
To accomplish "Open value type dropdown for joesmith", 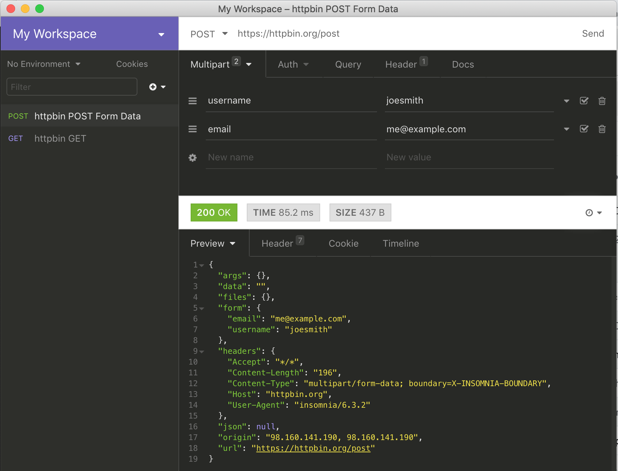I will tap(567, 101).
